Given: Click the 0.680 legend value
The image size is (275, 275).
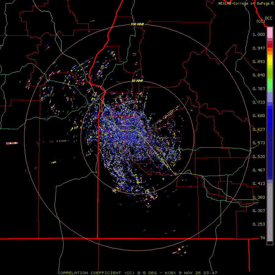Looking at the screenshot, I should pyautogui.click(x=259, y=116).
